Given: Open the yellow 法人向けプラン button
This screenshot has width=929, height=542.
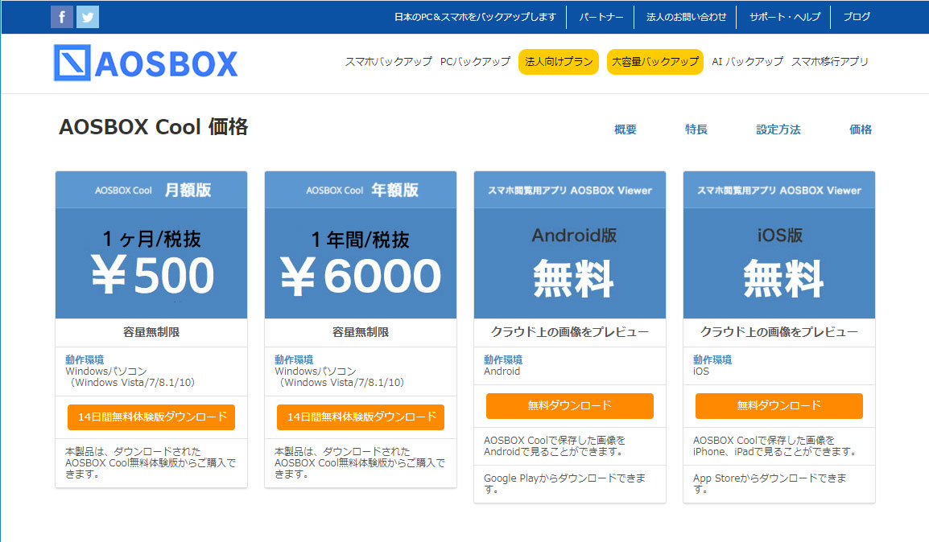Looking at the screenshot, I should [x=558, y=62].
